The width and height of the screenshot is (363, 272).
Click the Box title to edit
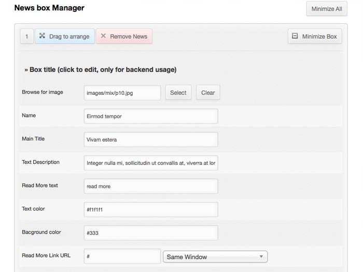click(103, 69)
